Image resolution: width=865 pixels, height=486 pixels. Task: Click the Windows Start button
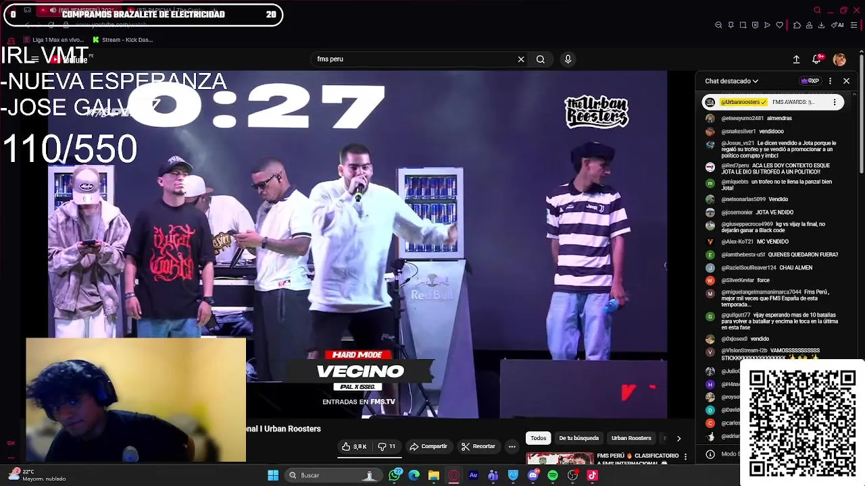(273, 475)
